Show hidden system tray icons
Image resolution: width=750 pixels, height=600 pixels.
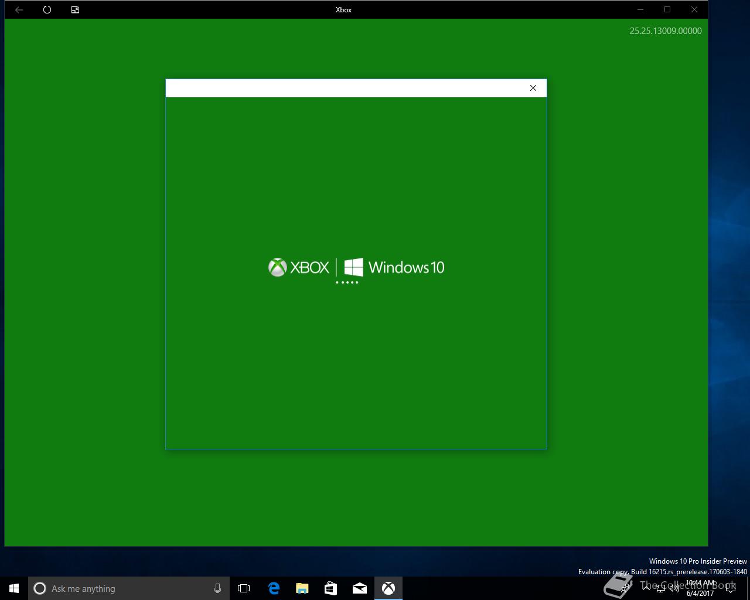click(646, 588)
